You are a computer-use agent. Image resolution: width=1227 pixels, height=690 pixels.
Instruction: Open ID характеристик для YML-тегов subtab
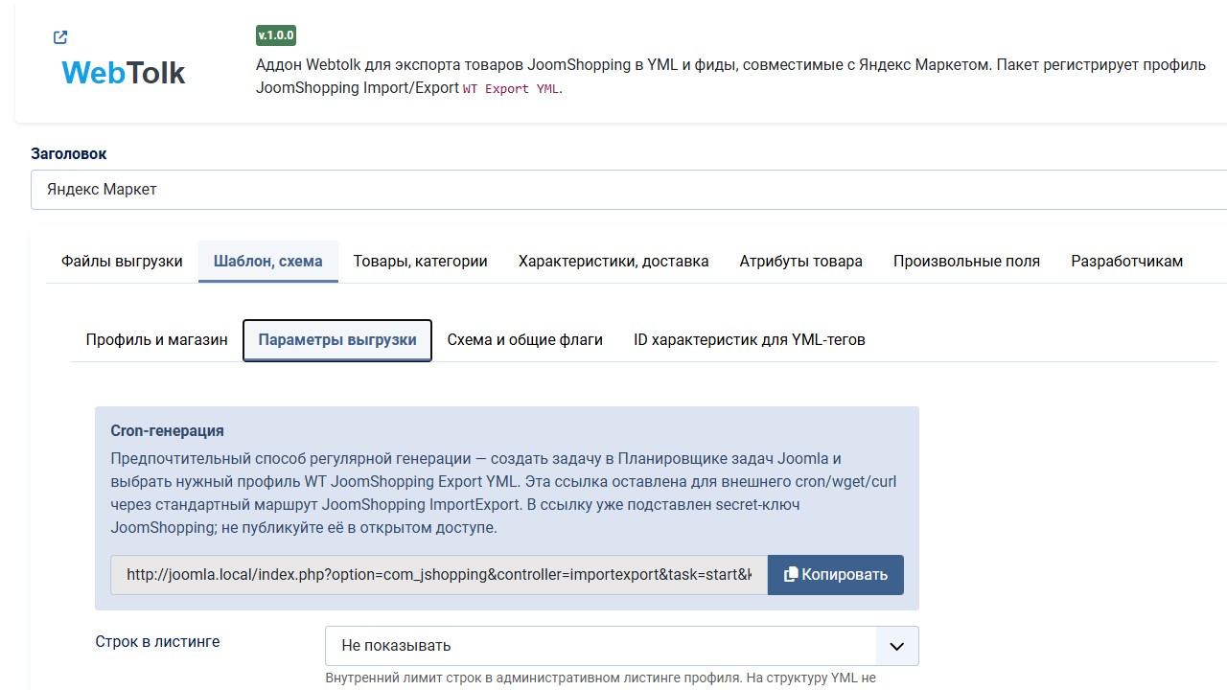(750, 339)
